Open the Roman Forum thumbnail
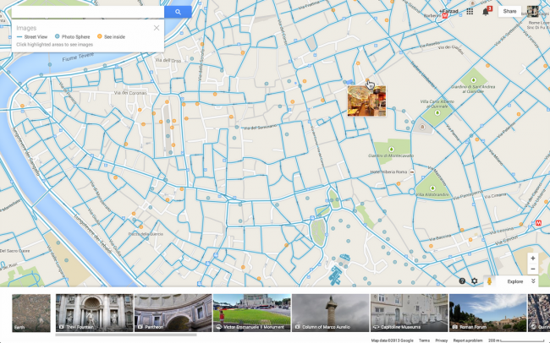 (x=488, y=313)
